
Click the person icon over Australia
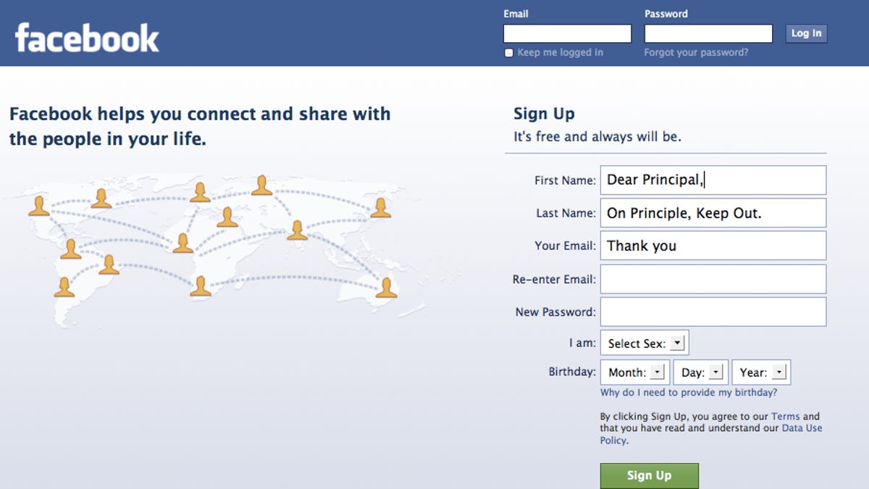[x=386, y=288]
